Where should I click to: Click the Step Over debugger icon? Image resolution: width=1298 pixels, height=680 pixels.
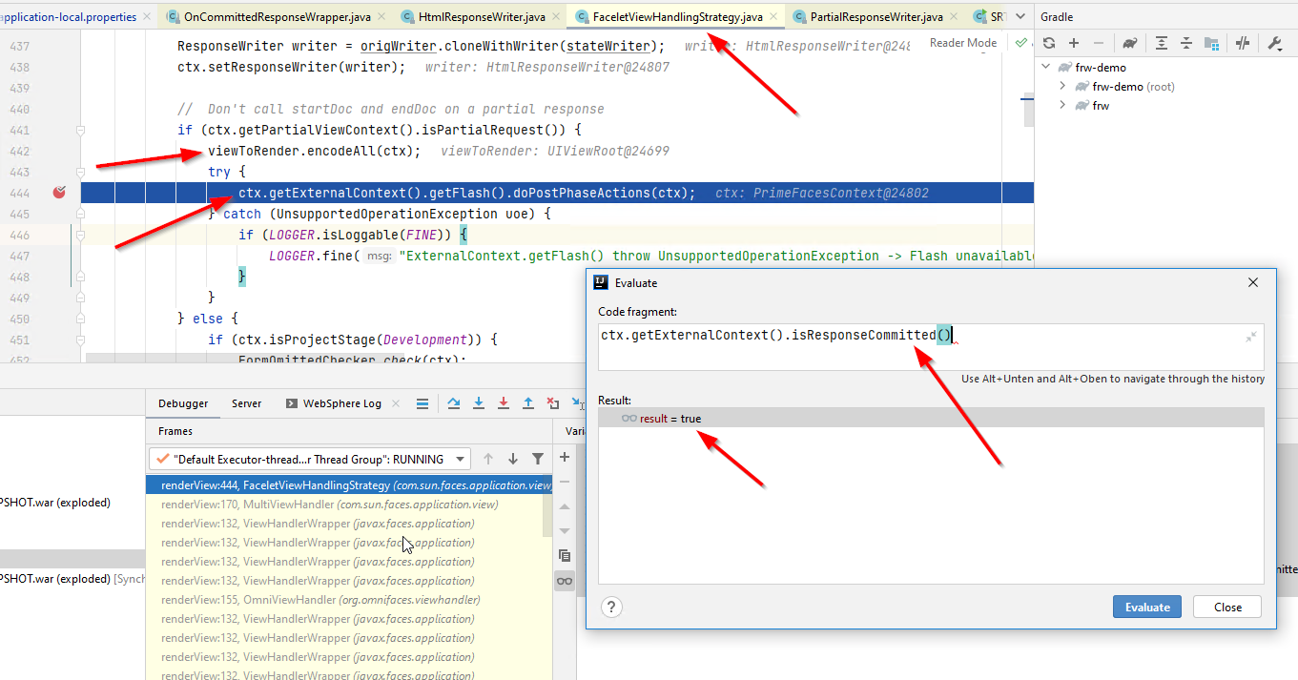click(453, 402)
